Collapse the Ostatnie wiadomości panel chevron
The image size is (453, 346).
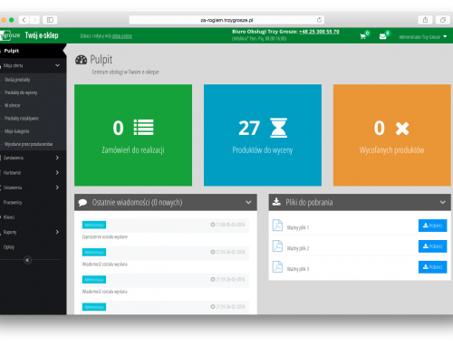tap(248, 202)
